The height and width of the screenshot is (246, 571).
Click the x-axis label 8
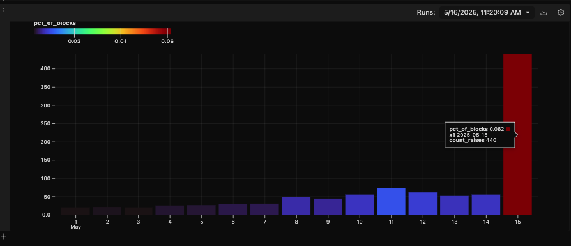click(x=296, y=222)
